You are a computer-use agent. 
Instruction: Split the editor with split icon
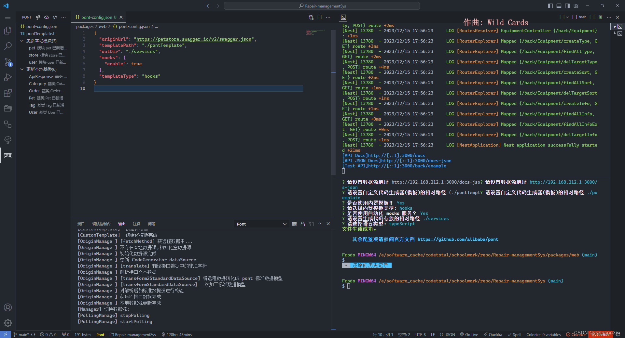pyautogui.click(x=320, y=17)
